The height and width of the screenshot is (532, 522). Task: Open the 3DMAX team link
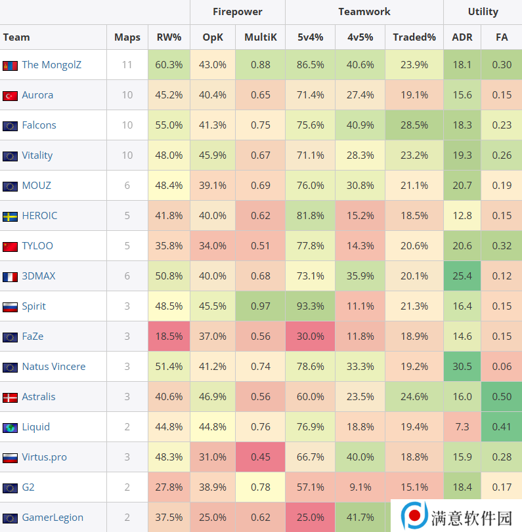39,276
